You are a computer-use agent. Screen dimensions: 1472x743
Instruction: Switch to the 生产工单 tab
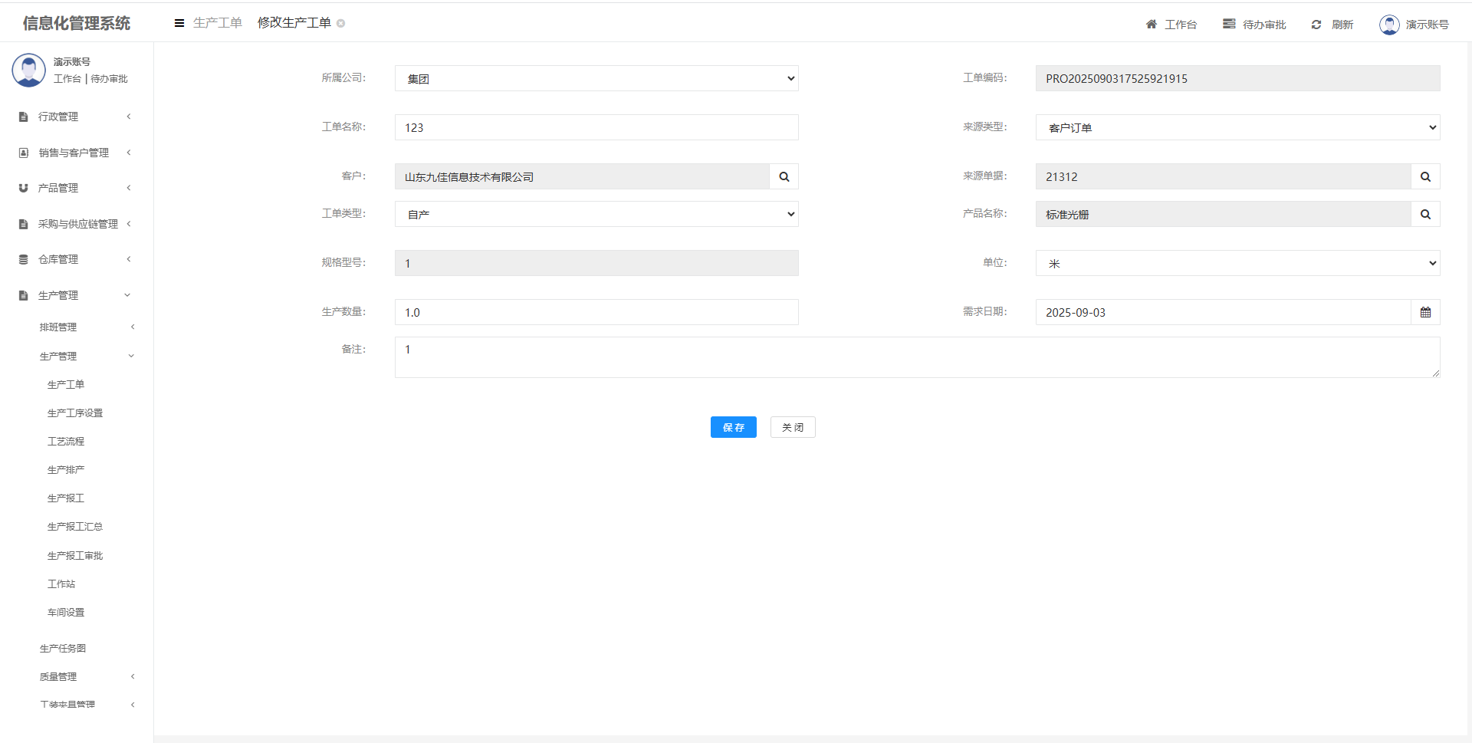(218, 23)
